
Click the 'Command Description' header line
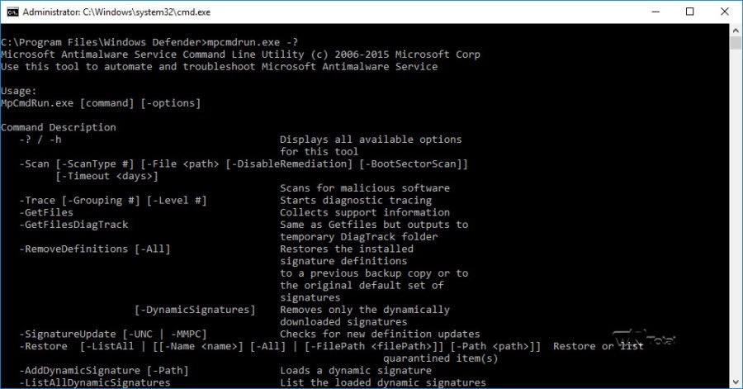(59, 127)
